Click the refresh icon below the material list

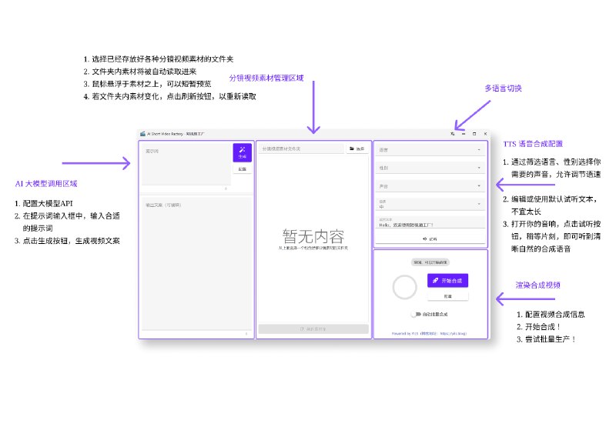click(302, 329)
